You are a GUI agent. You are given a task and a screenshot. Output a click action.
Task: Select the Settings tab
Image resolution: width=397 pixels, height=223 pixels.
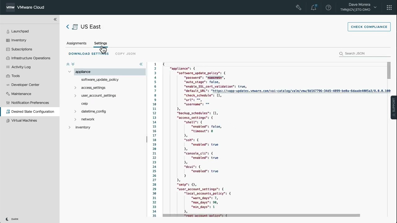(x=100, y=43)
